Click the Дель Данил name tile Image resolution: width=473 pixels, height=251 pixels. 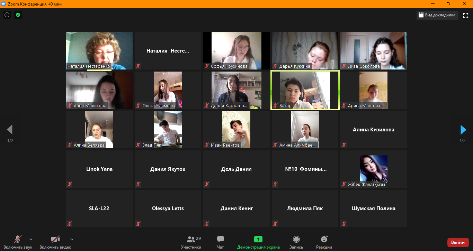(x=237, y=169)
